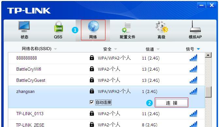Screen dimensions: 219x127
Task: Open the 高级 gears icon
Action: pyautogui.click(x=162, y=27)
